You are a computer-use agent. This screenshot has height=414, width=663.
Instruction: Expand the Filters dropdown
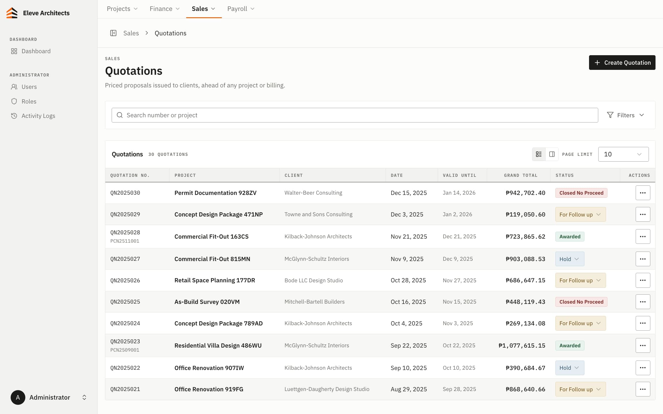pos(626,115)
